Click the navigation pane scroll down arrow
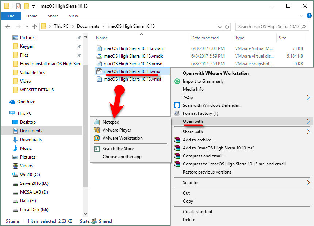The image size is (314, 226). [85, 214]
